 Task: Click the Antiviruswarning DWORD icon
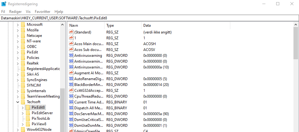[71, 56]
